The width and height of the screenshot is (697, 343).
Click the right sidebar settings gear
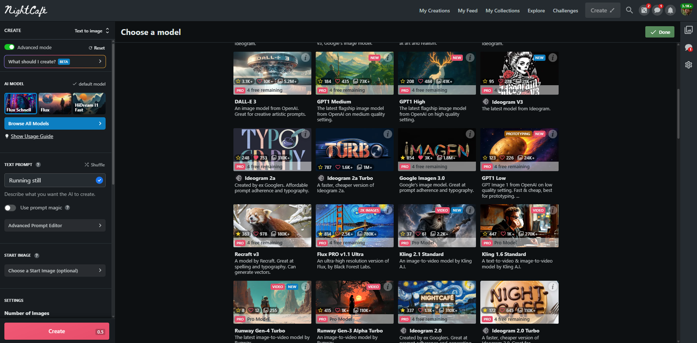[x=688, y=65]
